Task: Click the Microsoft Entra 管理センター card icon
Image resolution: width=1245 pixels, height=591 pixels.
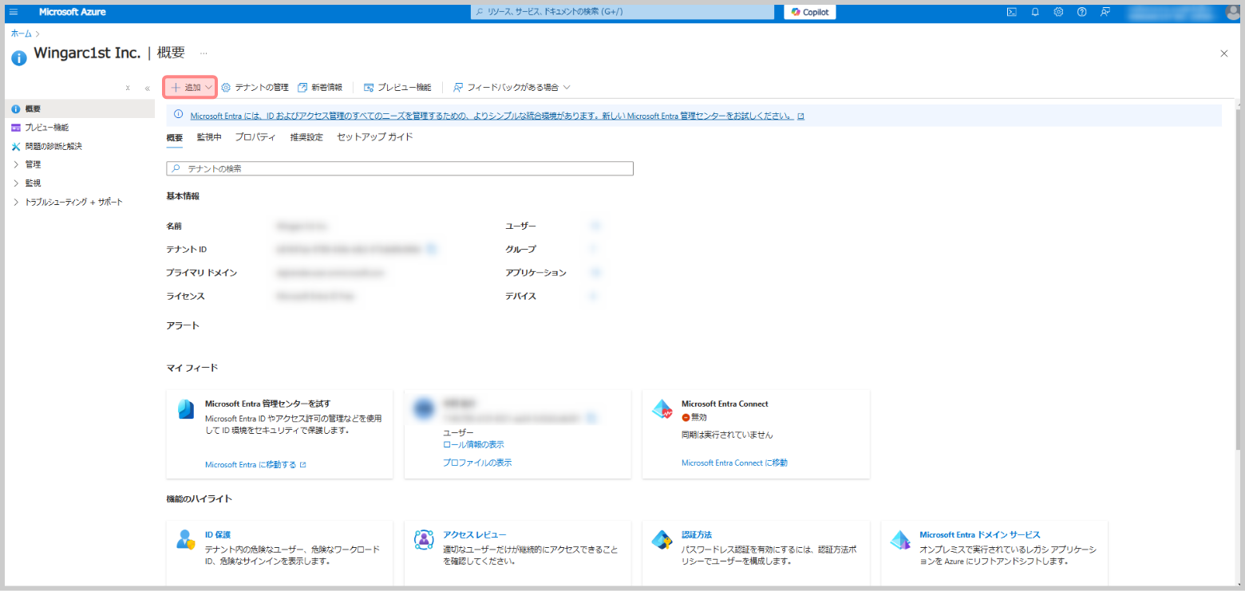Action: click(x=186, y=409)
